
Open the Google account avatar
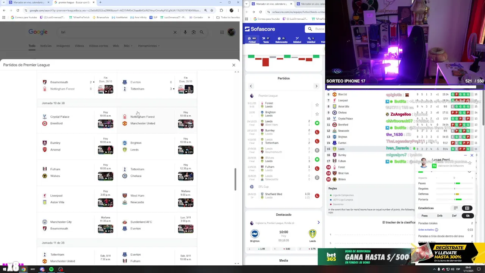click(x=231, y=32)
